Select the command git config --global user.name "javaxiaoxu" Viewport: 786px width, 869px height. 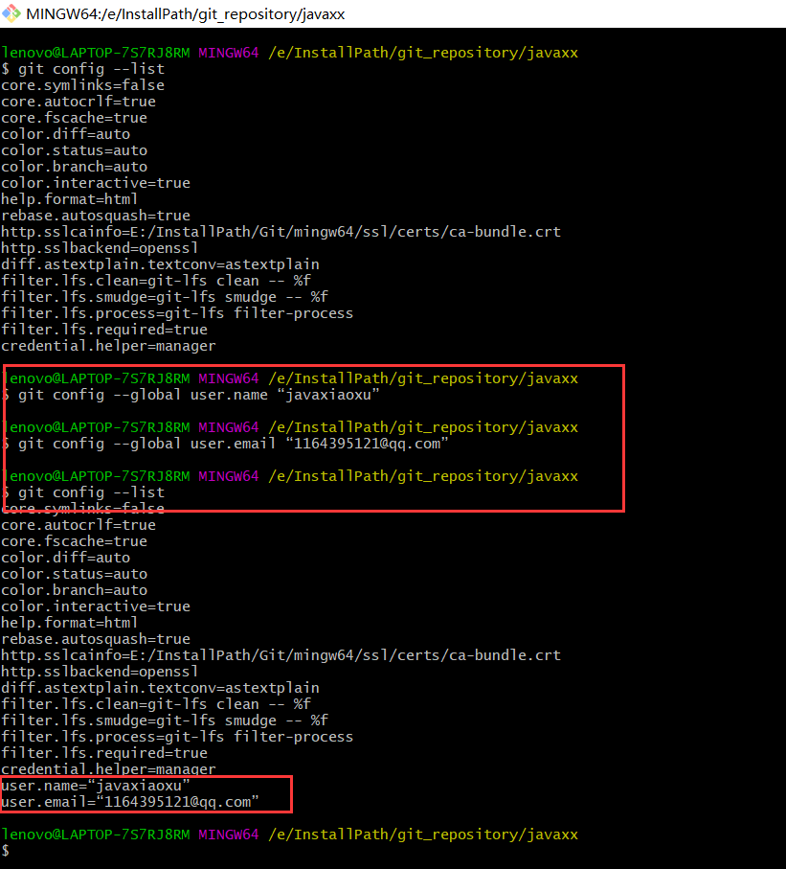tap(199, 395)
